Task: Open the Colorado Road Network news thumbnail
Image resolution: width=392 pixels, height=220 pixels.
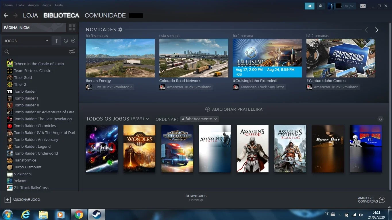Action: (194, 58)
